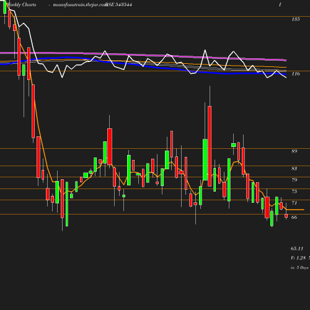Click the "in 5 Days" text
310x310 pixels.
[299, 268]
